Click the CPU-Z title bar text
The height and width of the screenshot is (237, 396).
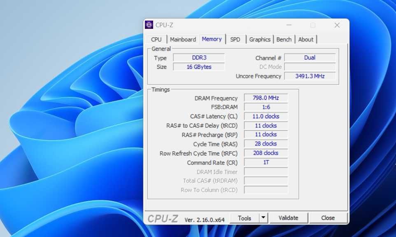(x=164, y=25)
